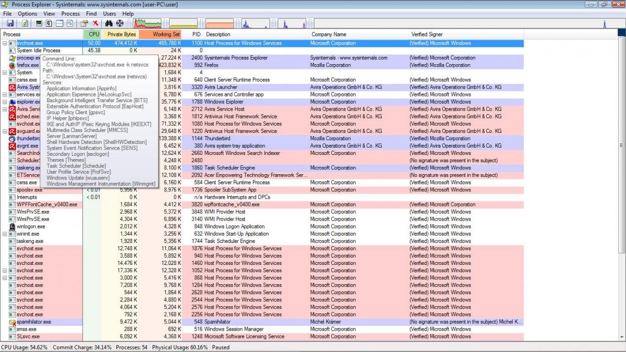Click 'CPU Usage: 54.62%' in status bar
626x352 pixels.
tap(24, 347)
